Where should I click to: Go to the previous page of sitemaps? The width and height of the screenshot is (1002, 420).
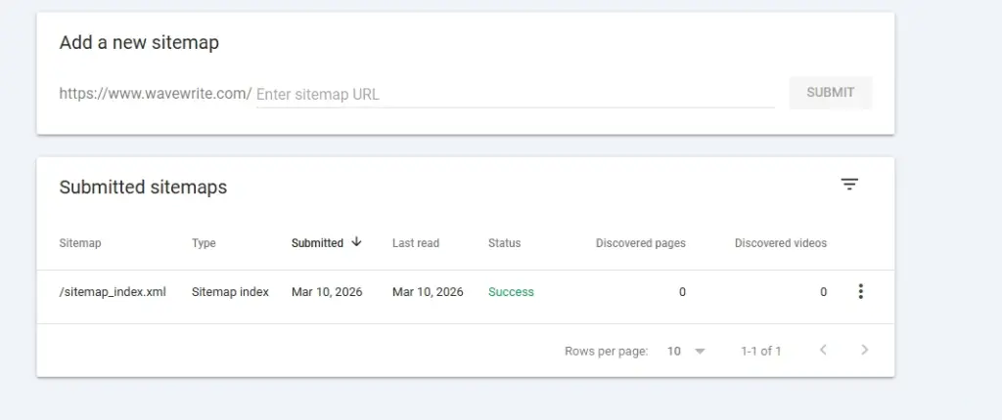823,351
